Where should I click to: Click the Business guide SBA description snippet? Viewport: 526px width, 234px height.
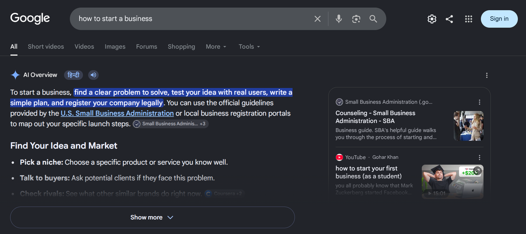pyautogui.click(x=386, y=134)
